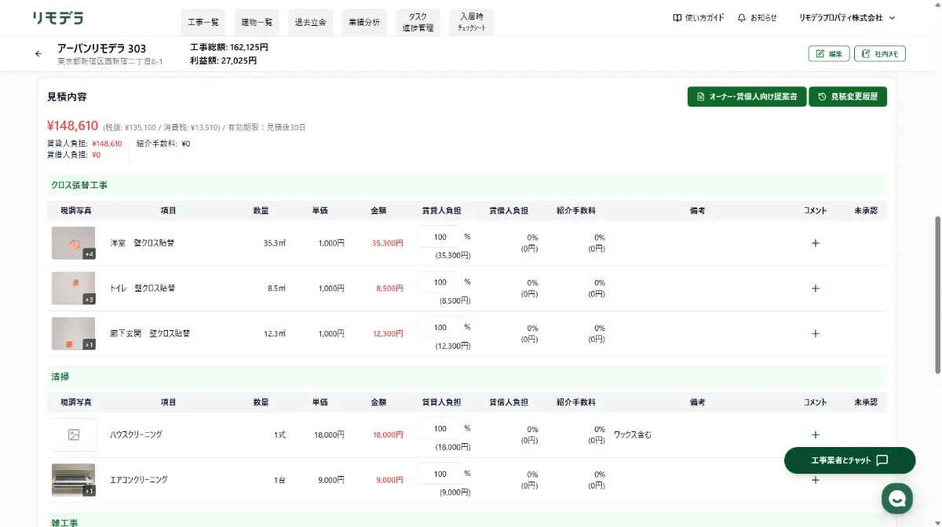The width and height of the screenshot is (942, 527).
Task: Open the 使い方ガイド book guide
Action: tap(699, 18)
